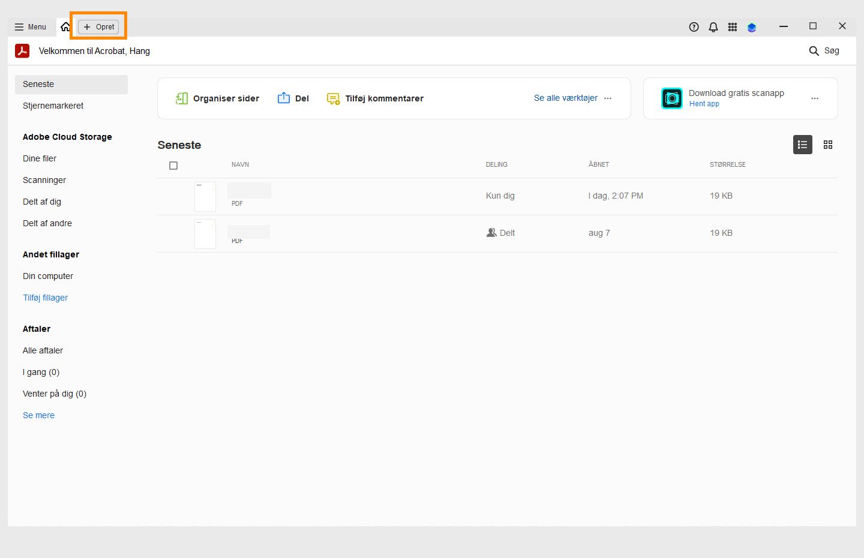Open Dine filer
This screenshot has width=864, height=558.
[x=40, y=158]
